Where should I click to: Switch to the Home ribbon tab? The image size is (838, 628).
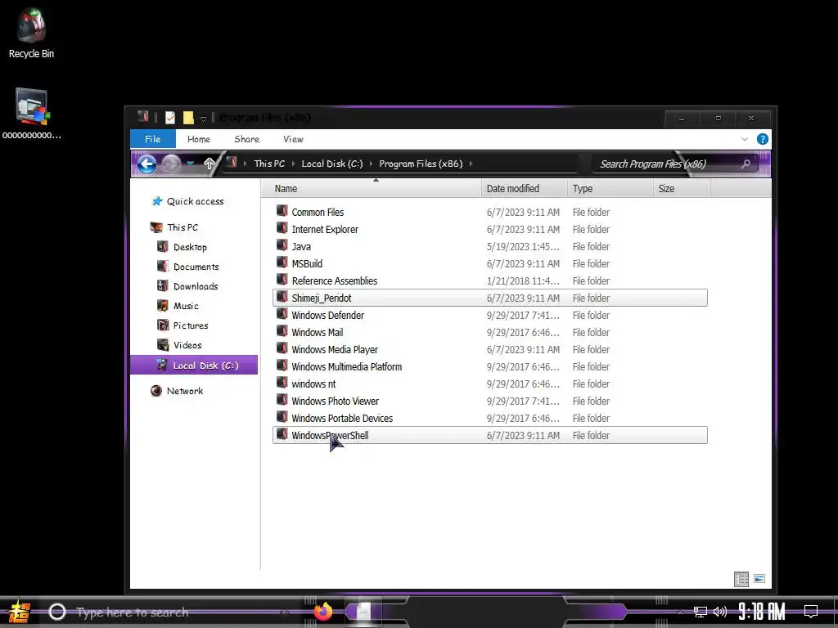click(199, 139)
